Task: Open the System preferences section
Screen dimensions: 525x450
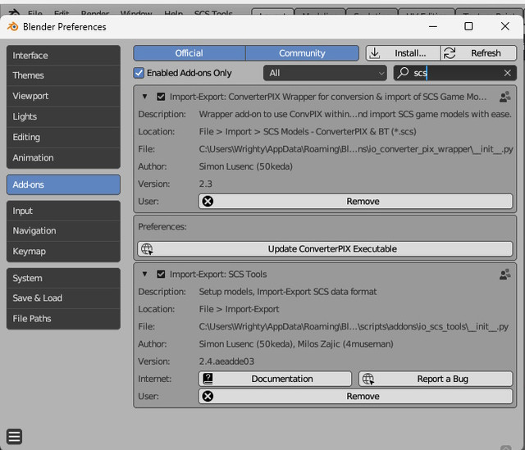Action: 63,278
